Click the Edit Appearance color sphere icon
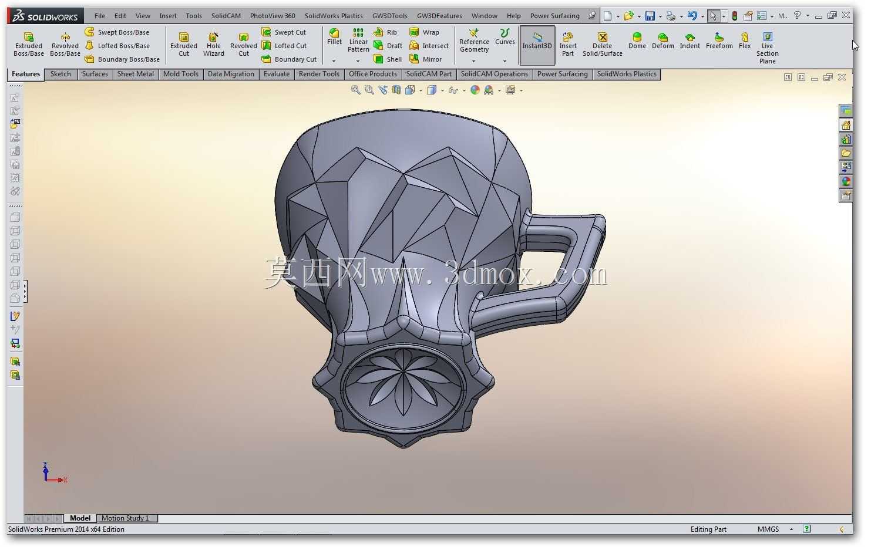The height and width of the screenshot is (547, 871). click(475, 90)
